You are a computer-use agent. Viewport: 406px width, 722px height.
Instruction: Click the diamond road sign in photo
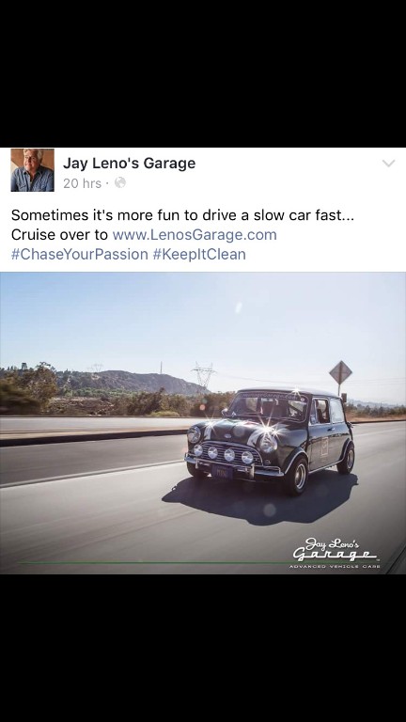click(x=340, y=372)
